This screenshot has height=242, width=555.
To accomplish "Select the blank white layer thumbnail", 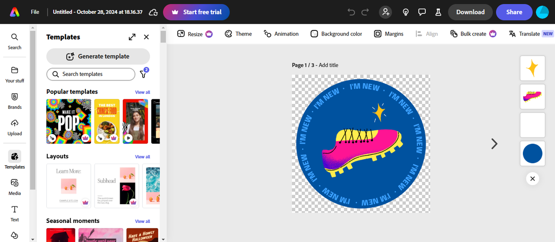I will pos(532,125).
